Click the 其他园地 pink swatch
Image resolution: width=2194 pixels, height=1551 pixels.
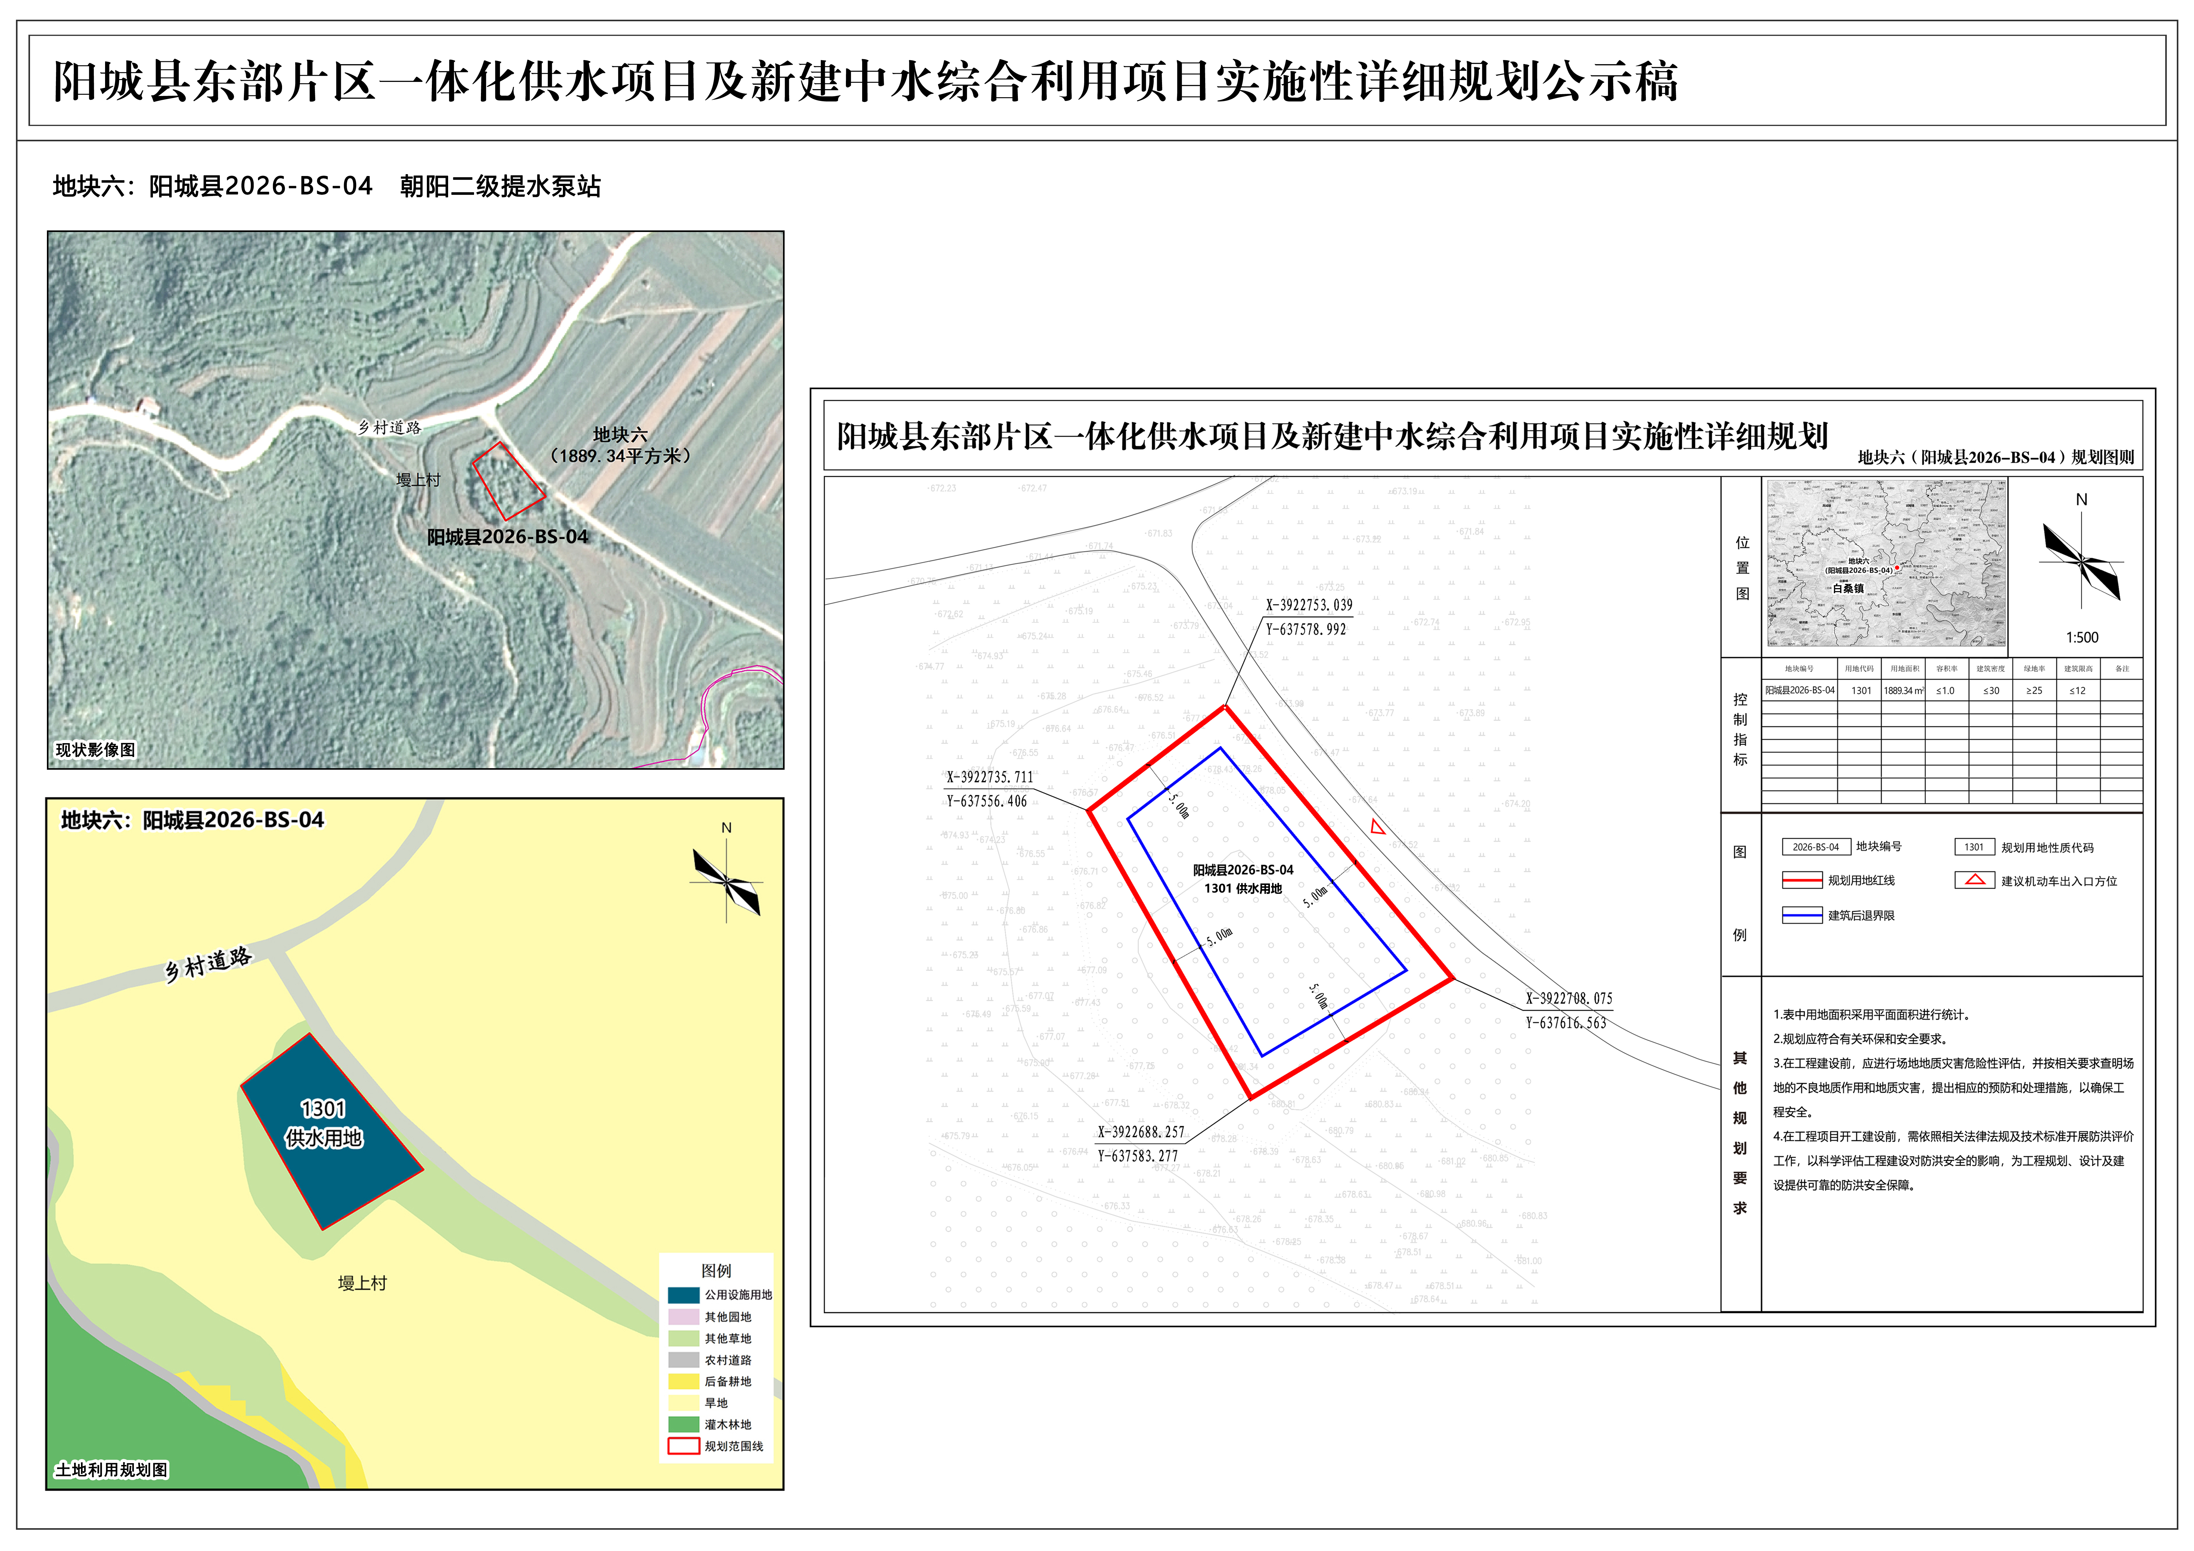(683, 1317)
